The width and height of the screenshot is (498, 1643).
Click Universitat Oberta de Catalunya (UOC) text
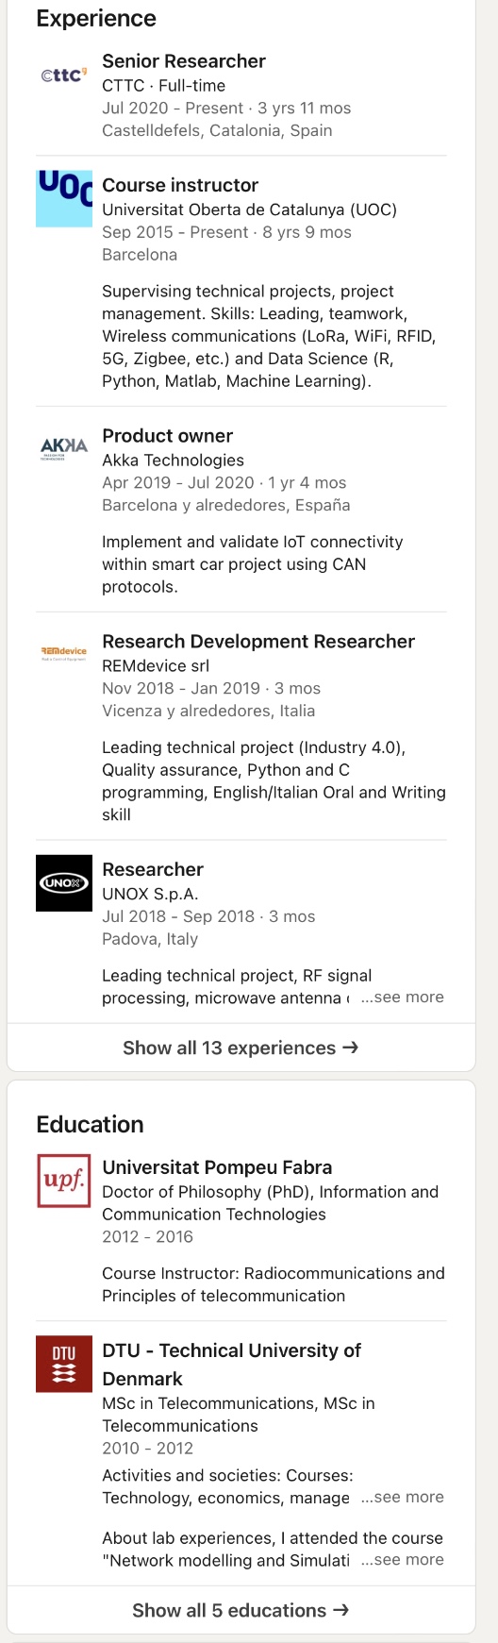pos(249,210)
